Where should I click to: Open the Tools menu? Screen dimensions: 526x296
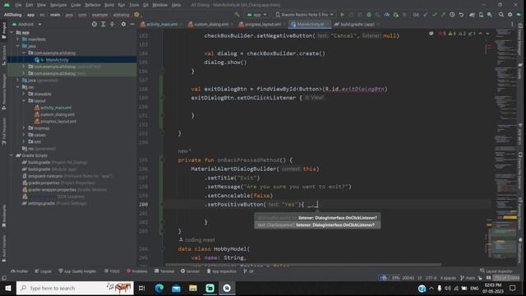[134, 5]
